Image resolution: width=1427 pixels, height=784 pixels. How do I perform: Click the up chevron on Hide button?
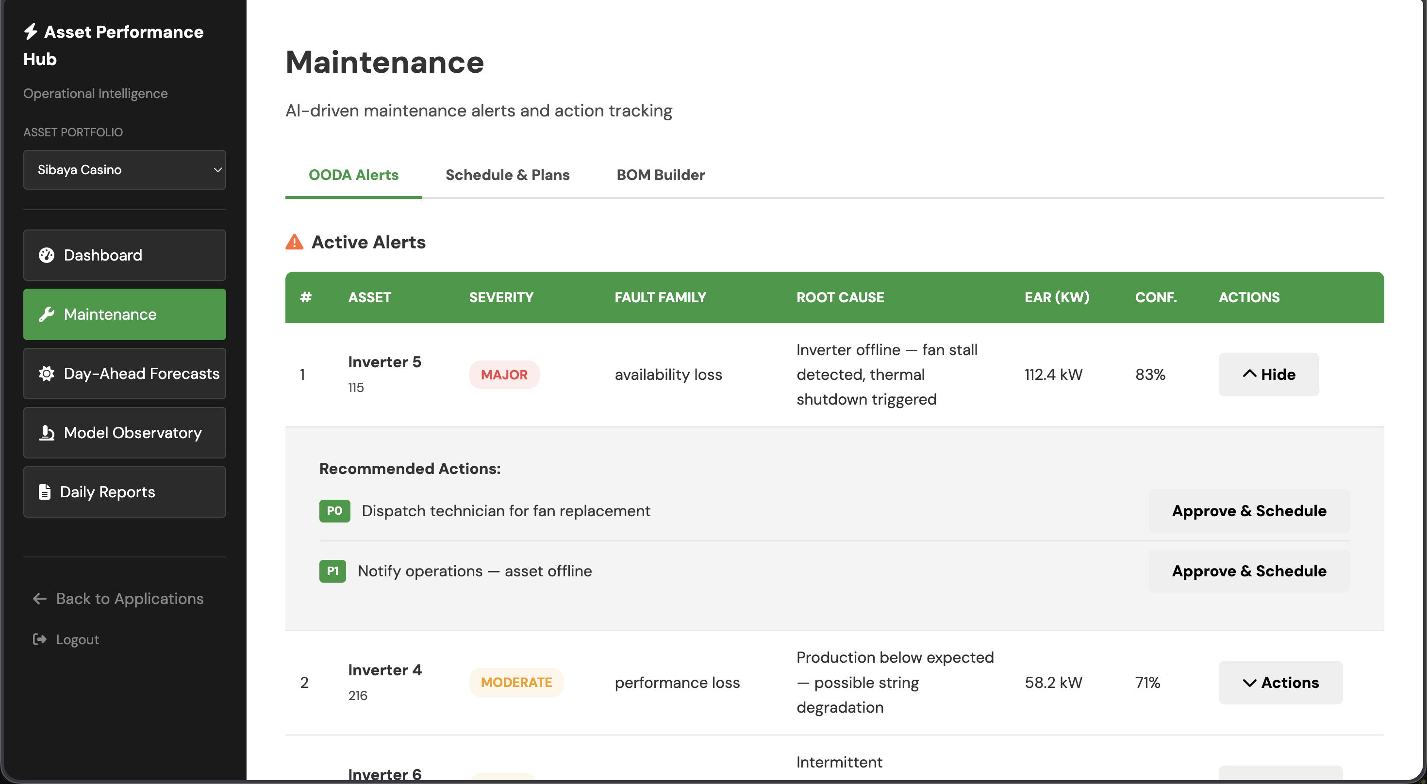click(x=1249, y=374)
